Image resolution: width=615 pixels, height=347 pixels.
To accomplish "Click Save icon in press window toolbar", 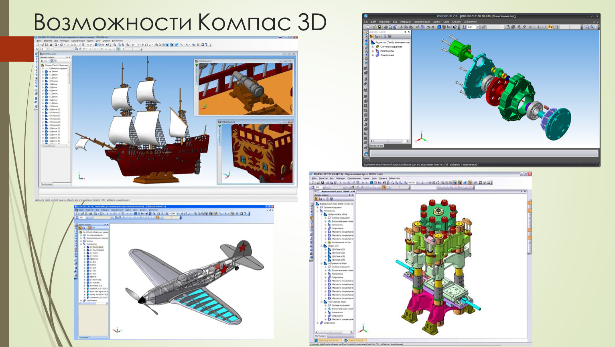I will (323, 183).
